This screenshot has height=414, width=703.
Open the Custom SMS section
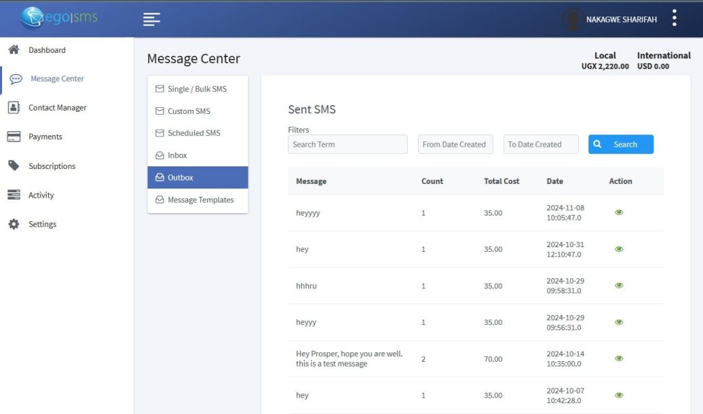click(x=189, y=111)
